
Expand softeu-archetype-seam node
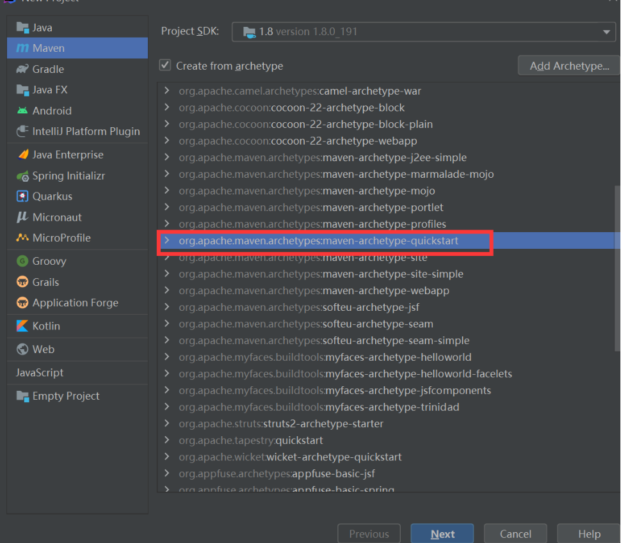[x=167, y=324]
